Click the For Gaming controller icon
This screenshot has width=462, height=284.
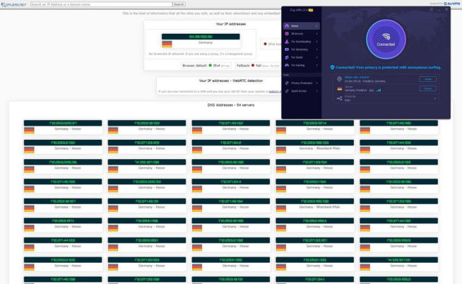[287, 65]
